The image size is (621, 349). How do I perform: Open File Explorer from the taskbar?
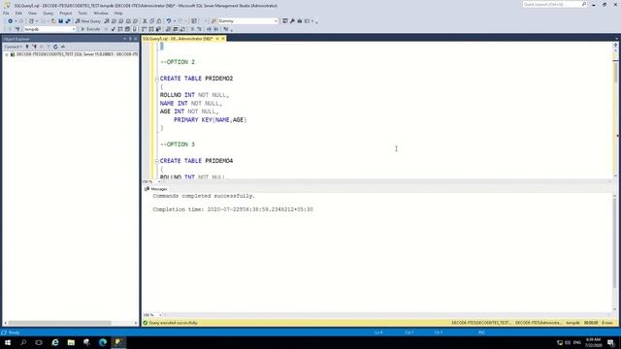pyautogui.click(x=71, y=342)
